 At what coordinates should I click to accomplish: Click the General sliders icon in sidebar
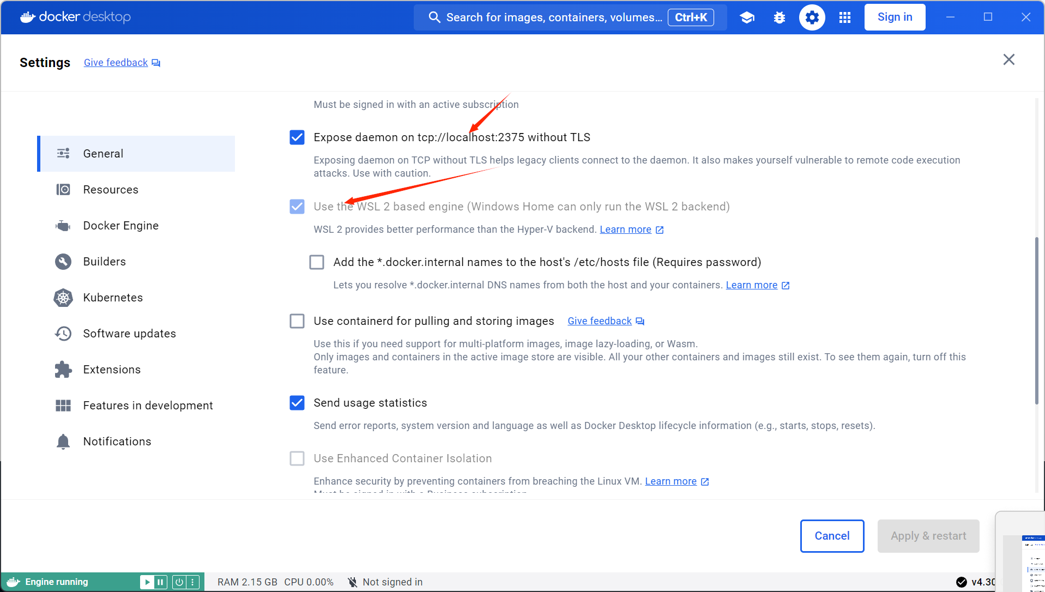tap(63, 154)
